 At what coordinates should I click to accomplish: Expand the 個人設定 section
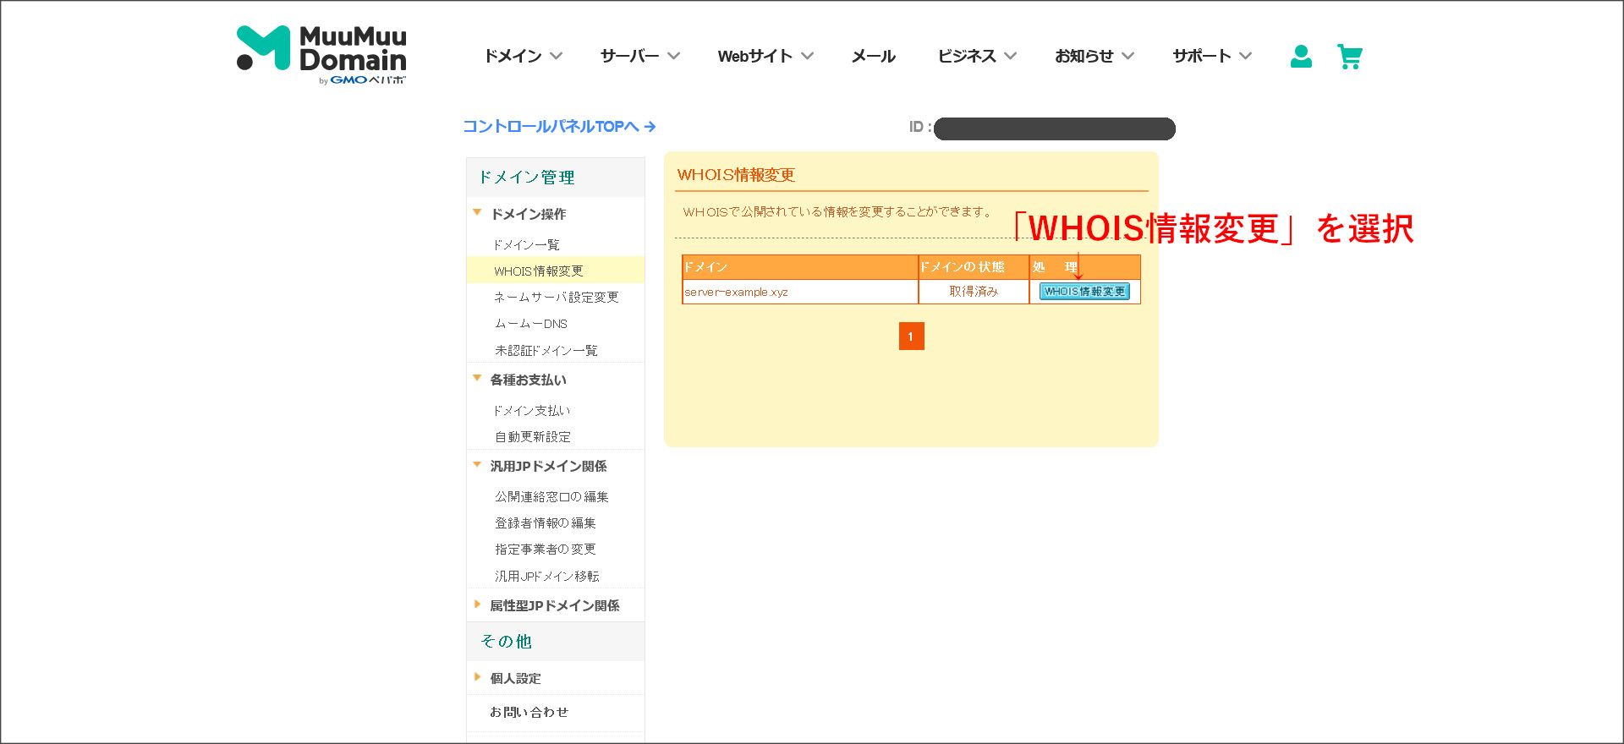pyautogui.click(x=507, y=678)
